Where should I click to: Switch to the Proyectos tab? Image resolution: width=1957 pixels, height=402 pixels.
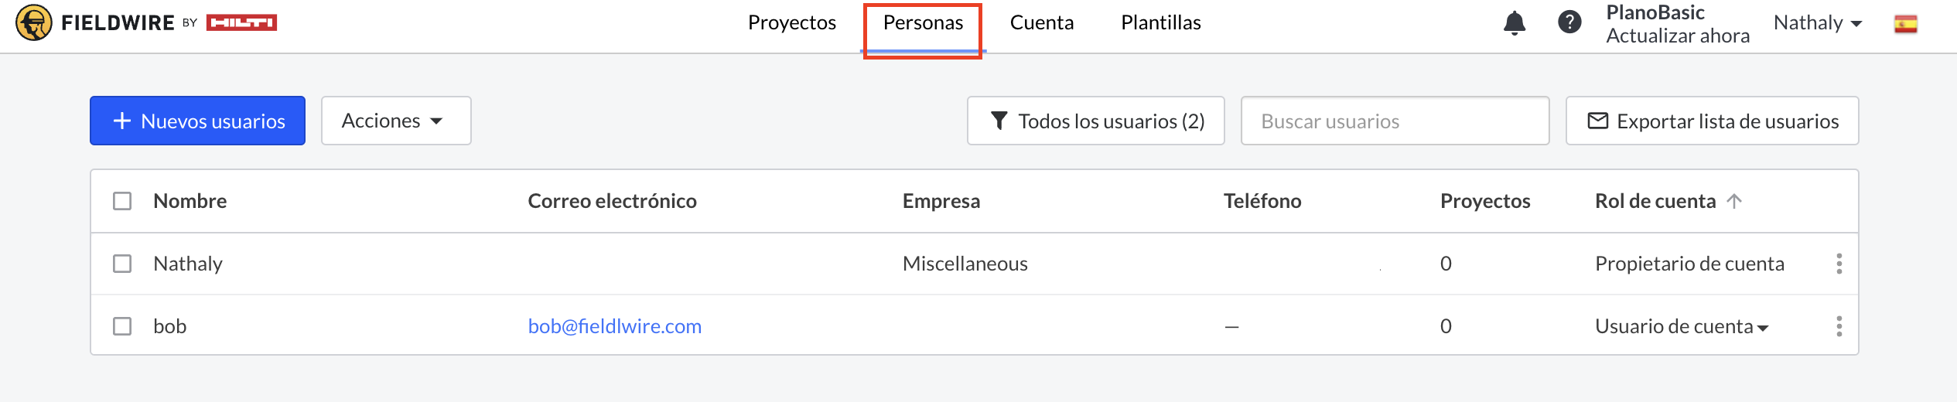pos(791,23)
